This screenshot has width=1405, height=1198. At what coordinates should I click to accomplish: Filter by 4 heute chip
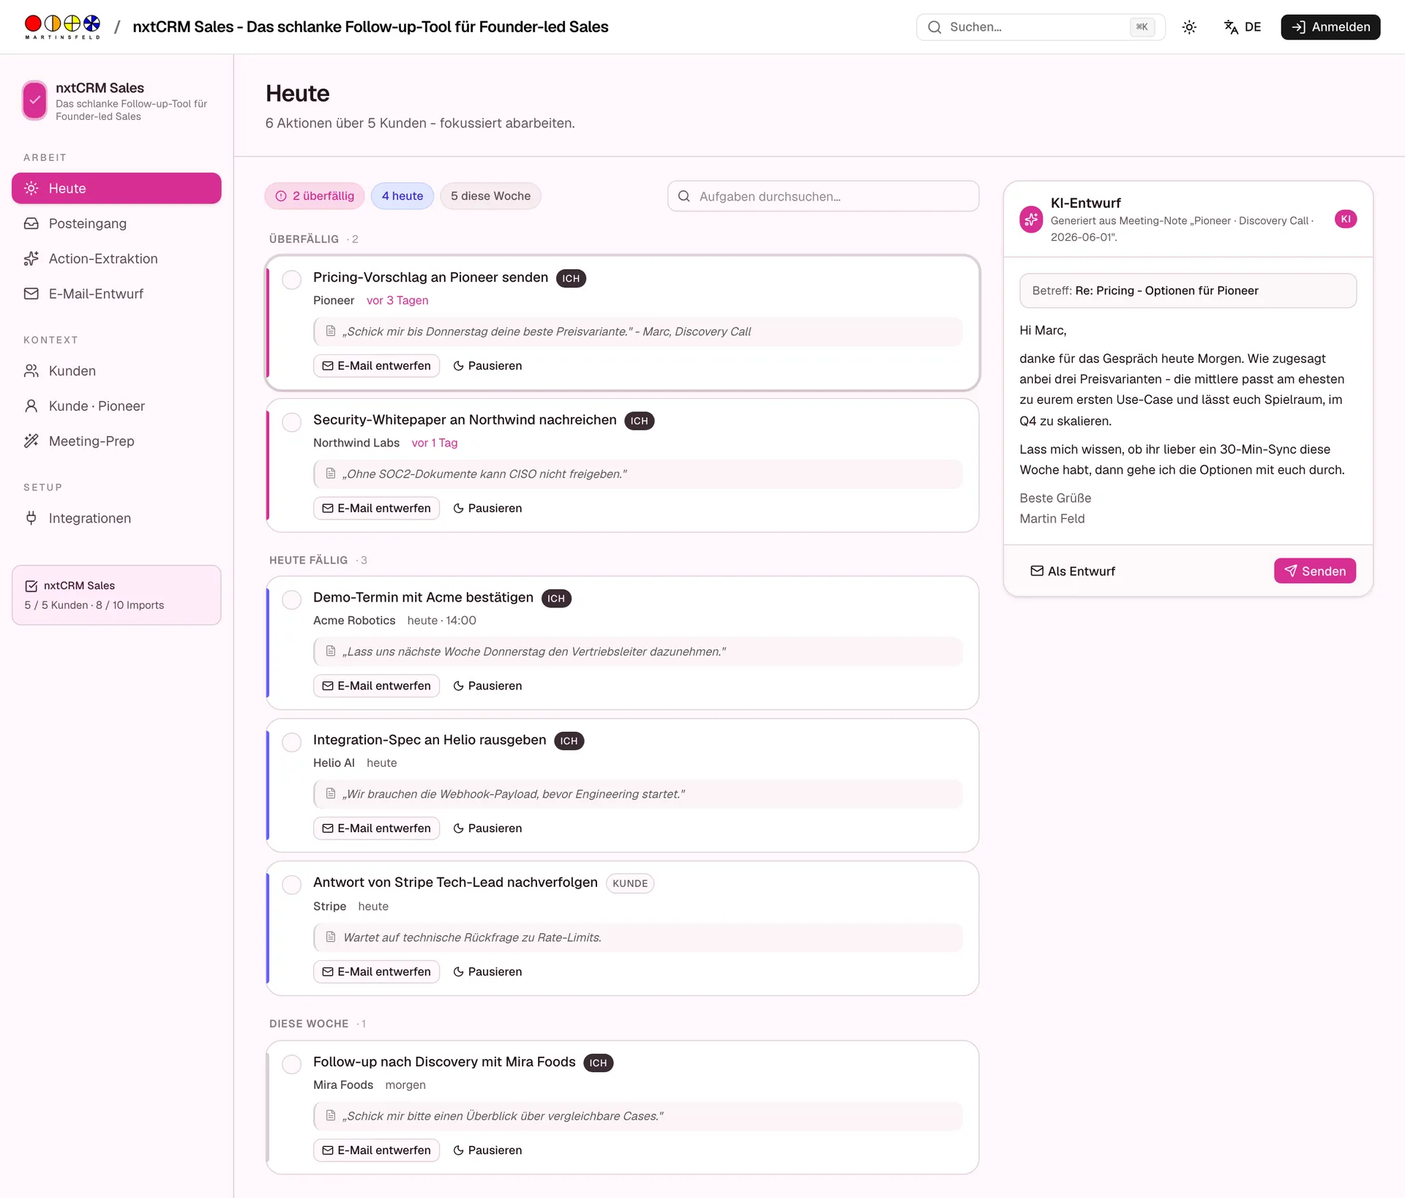pos(402,196)
